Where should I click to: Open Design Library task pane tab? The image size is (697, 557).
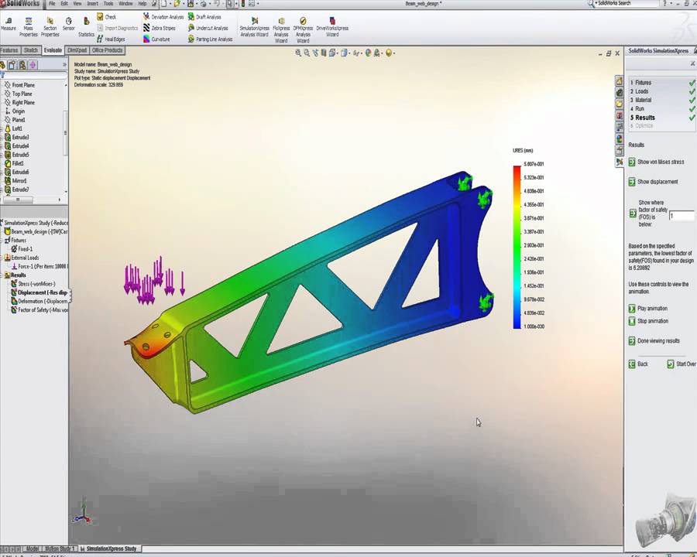[619, 92]
